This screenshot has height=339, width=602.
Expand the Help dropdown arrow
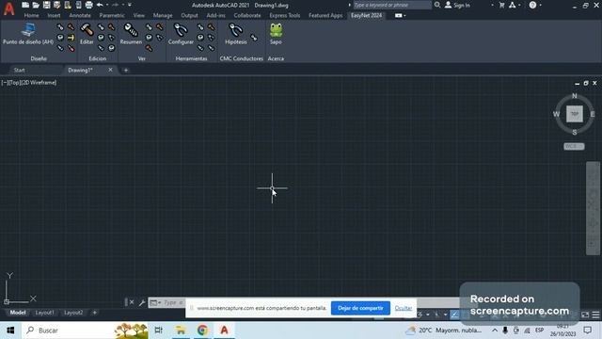tap(540, 5)
